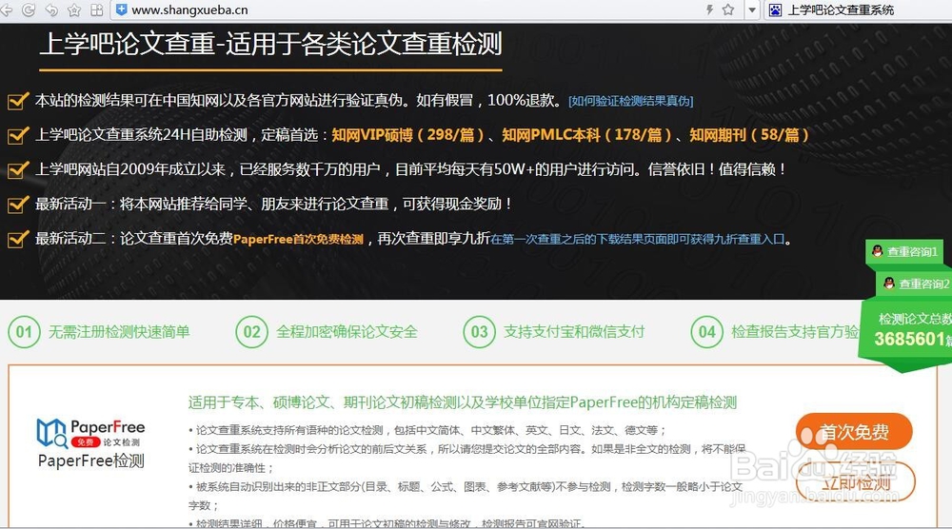952x529 pixels.
Task: Bookmark page with address bar star
Action: (x=728, y=10)
